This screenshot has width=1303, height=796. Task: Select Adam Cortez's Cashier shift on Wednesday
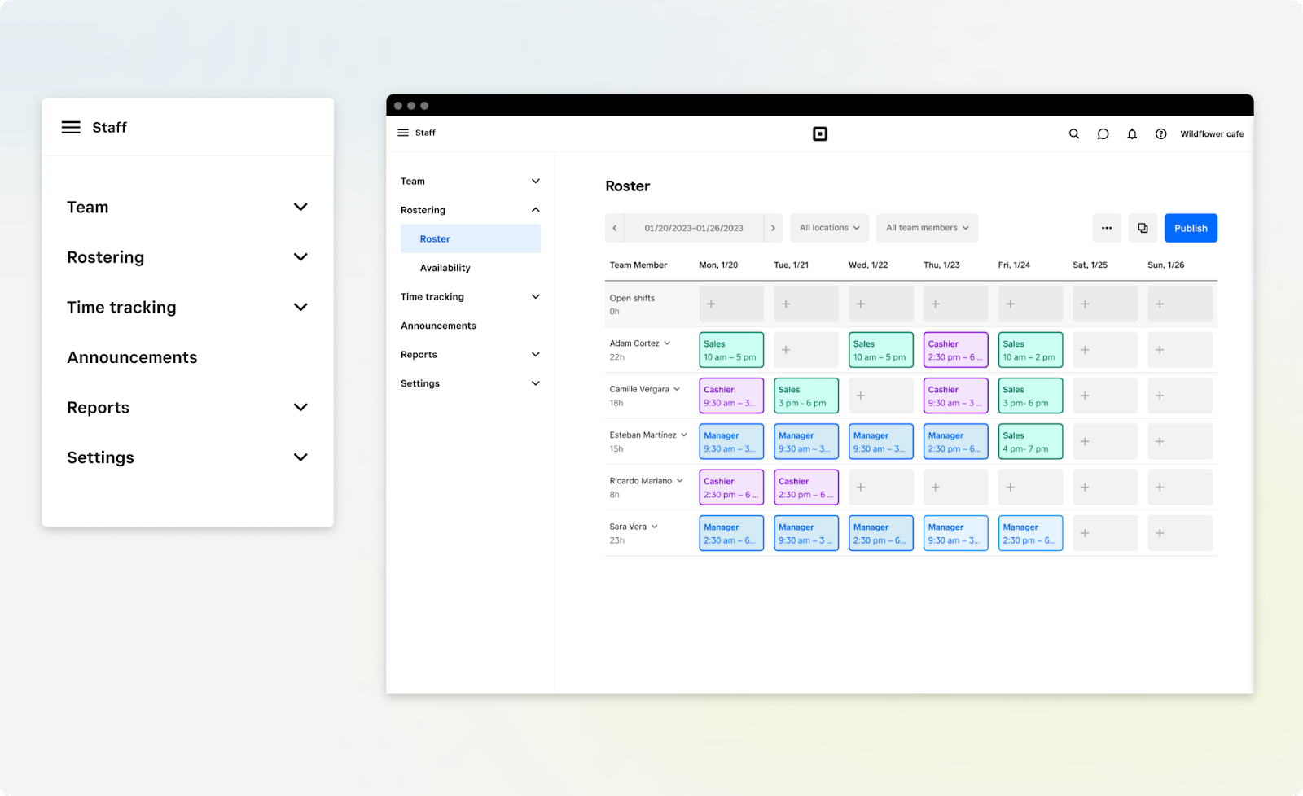pos(955,349)
